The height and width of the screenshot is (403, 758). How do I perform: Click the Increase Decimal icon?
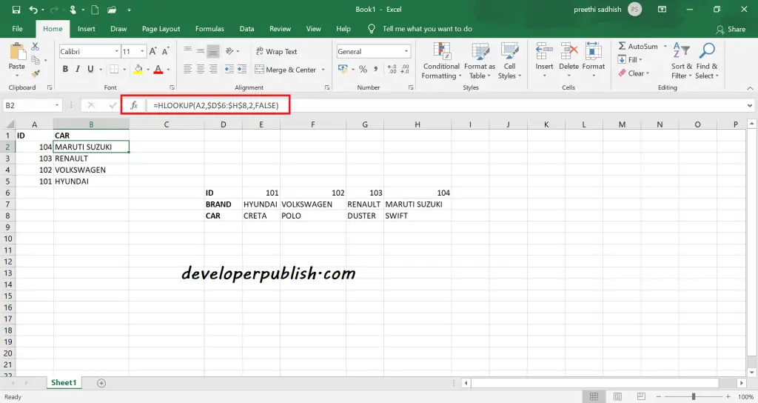pos(392,69)
